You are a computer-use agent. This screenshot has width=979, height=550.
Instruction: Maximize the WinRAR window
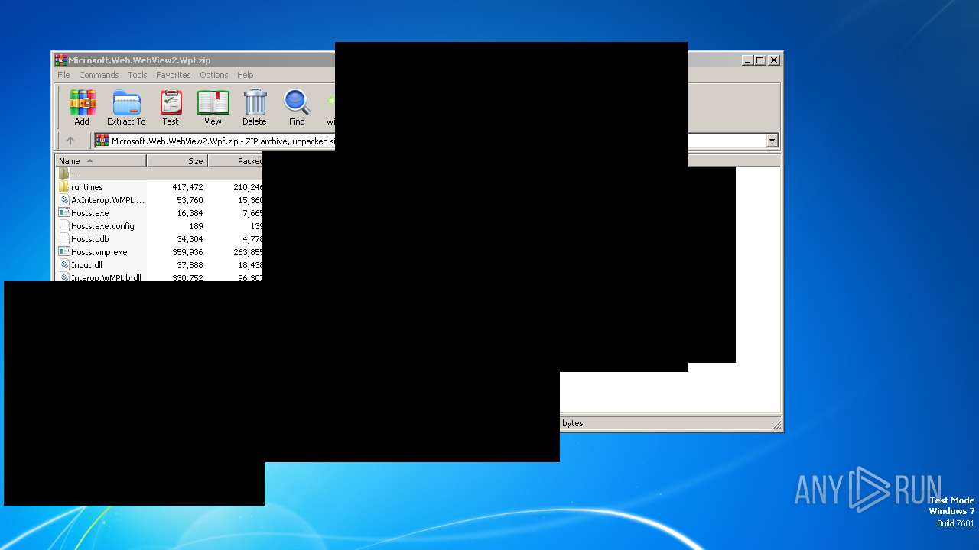[x=760, y=60]
